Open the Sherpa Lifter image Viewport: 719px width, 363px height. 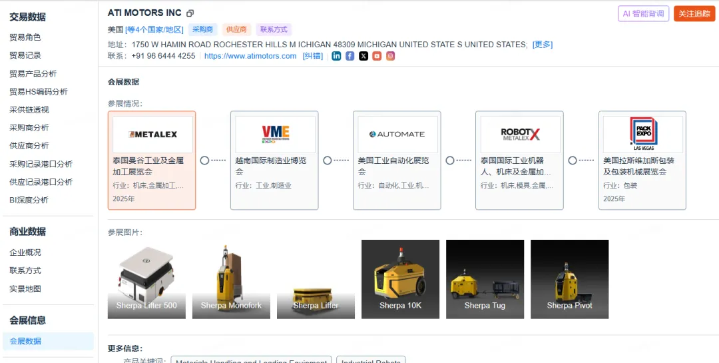(316, 279)
